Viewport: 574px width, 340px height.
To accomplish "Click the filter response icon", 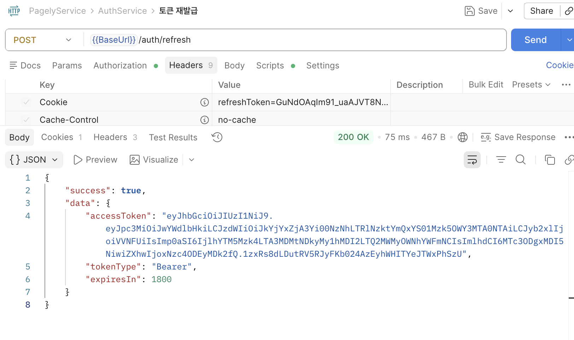I will pyautogui.click(x=501, y=160).
